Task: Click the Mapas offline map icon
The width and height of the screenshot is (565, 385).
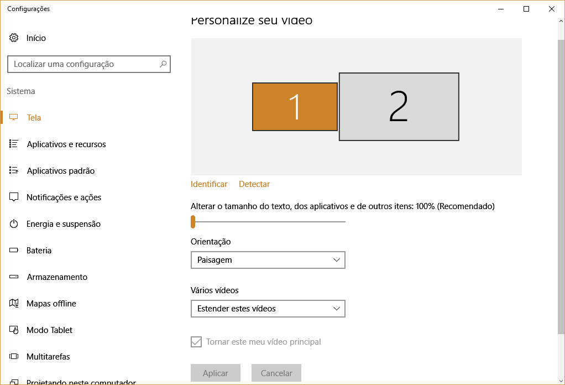Action: click(14, 303)
